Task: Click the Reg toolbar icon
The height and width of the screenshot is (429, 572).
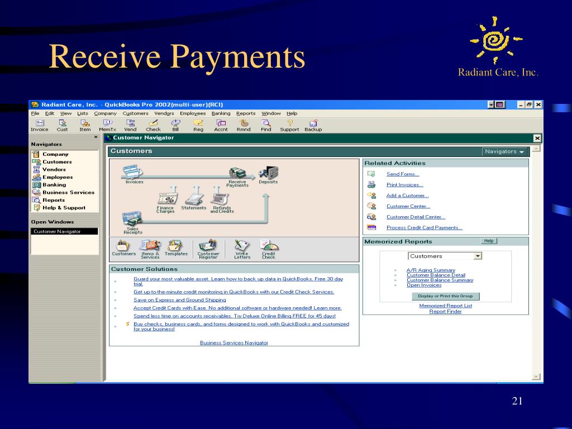Action: 198,126
